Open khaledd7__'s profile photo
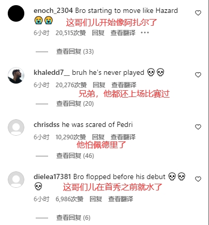Image resolution: width=209 pixels, height=225 pixels. pos(16,75)
